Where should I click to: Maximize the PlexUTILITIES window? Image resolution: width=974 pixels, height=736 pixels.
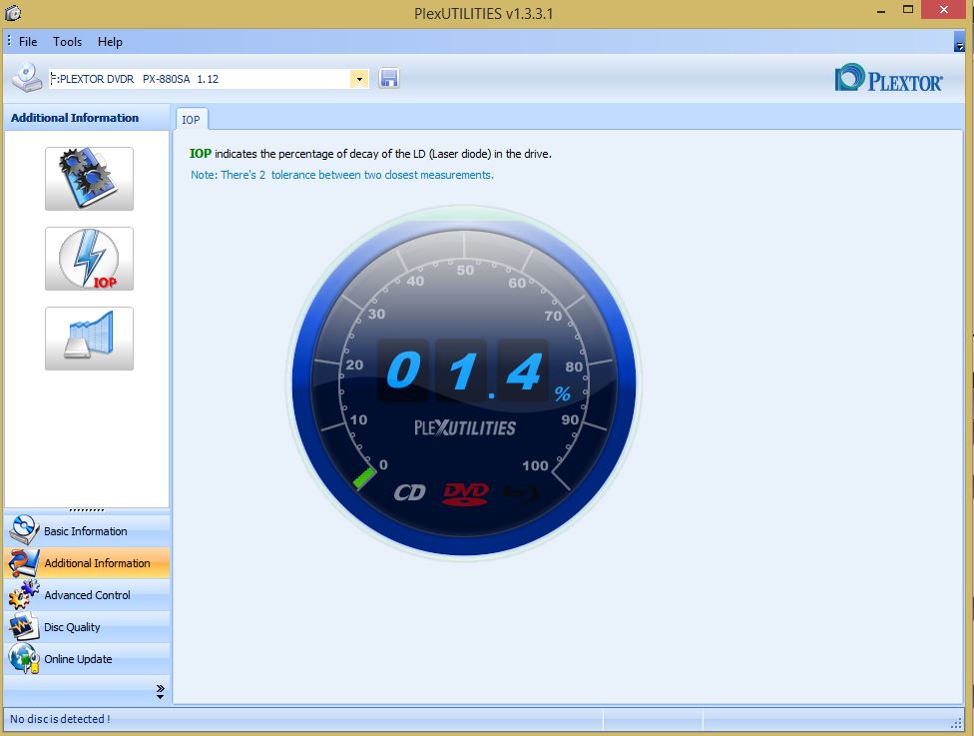point(907,10)
